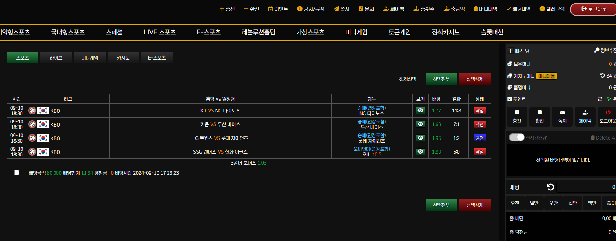Open 국내형스포츠 menu
Image resolution: width=616 pixels, height=241 pixels.
68,32
